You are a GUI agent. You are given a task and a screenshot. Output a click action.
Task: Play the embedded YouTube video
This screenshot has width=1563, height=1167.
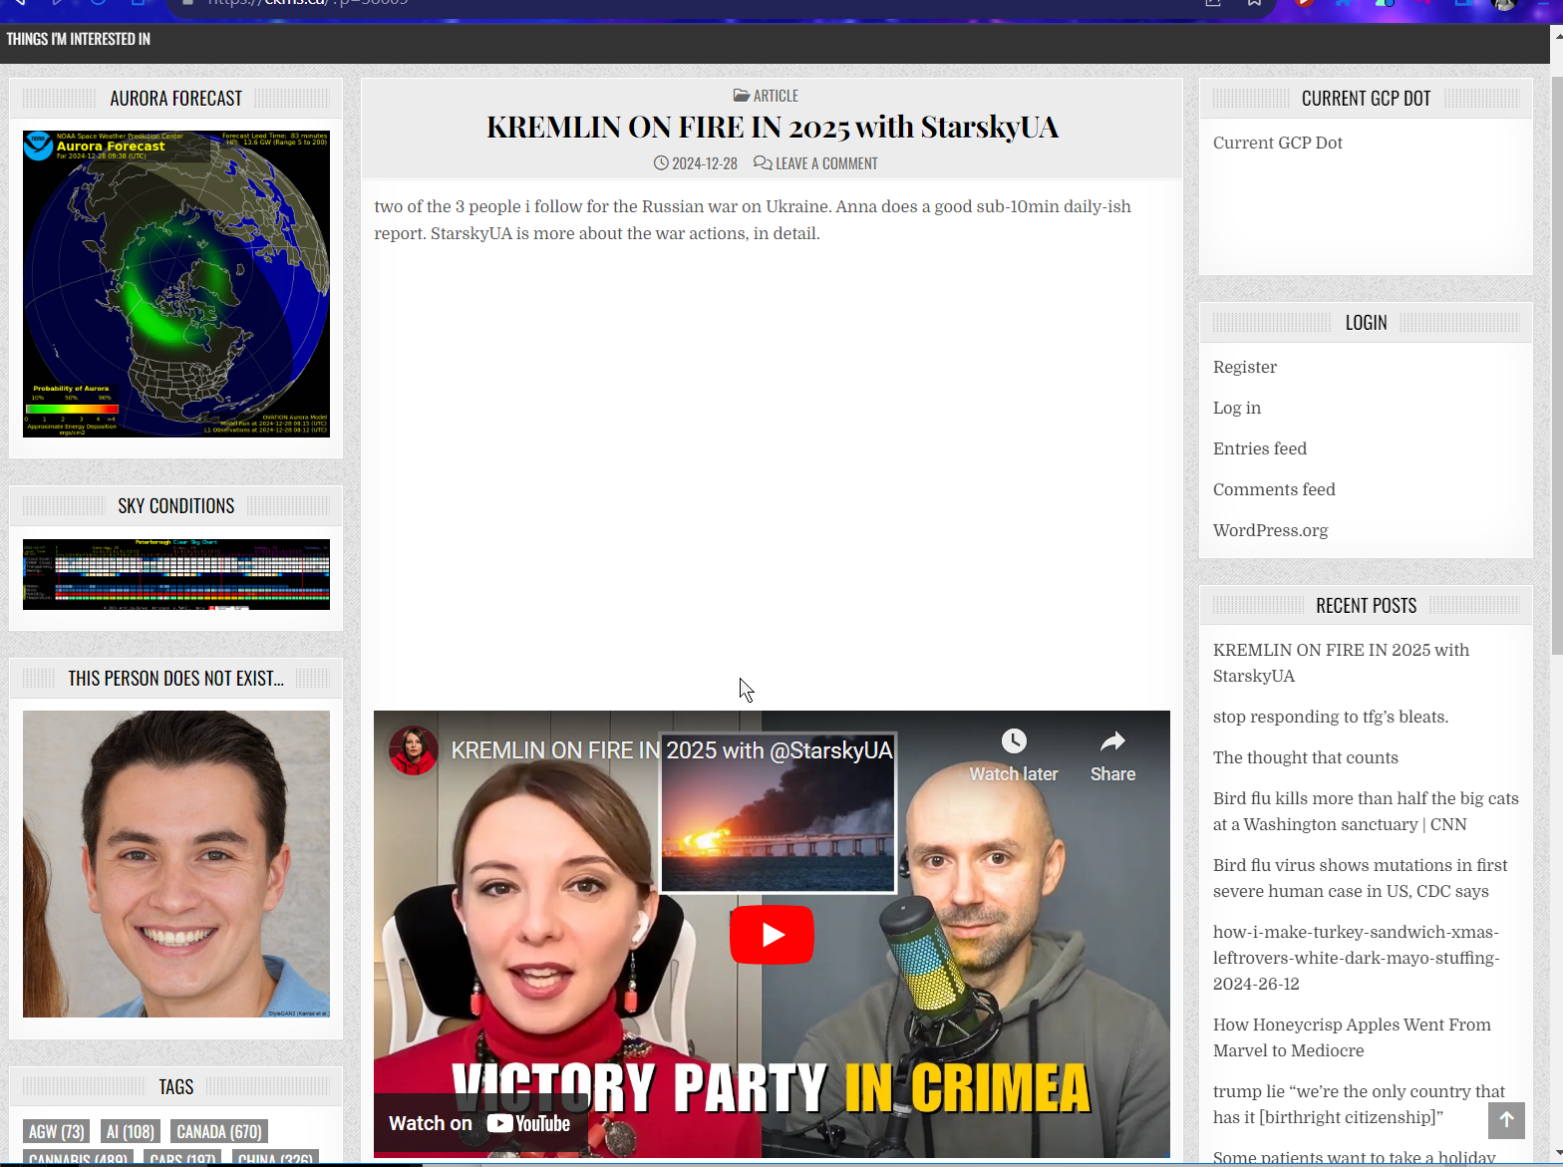772,934
